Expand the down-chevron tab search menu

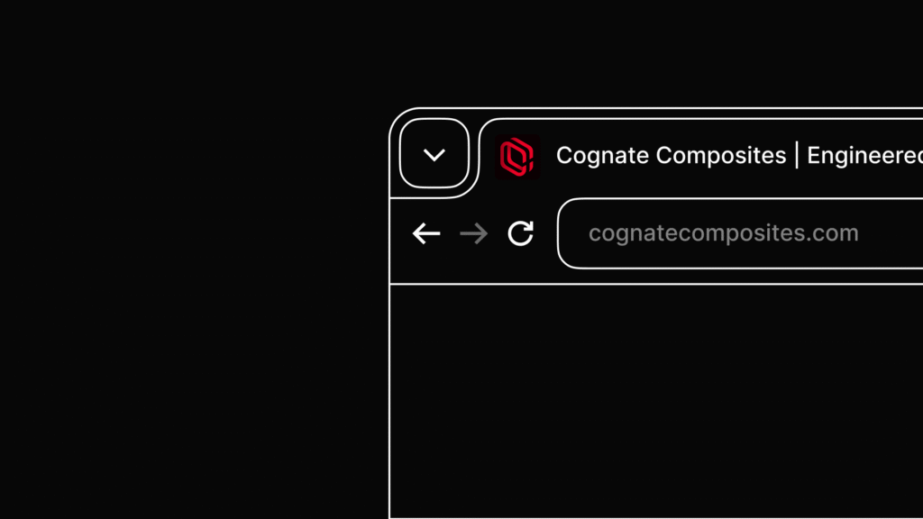[x=434, y=153]
